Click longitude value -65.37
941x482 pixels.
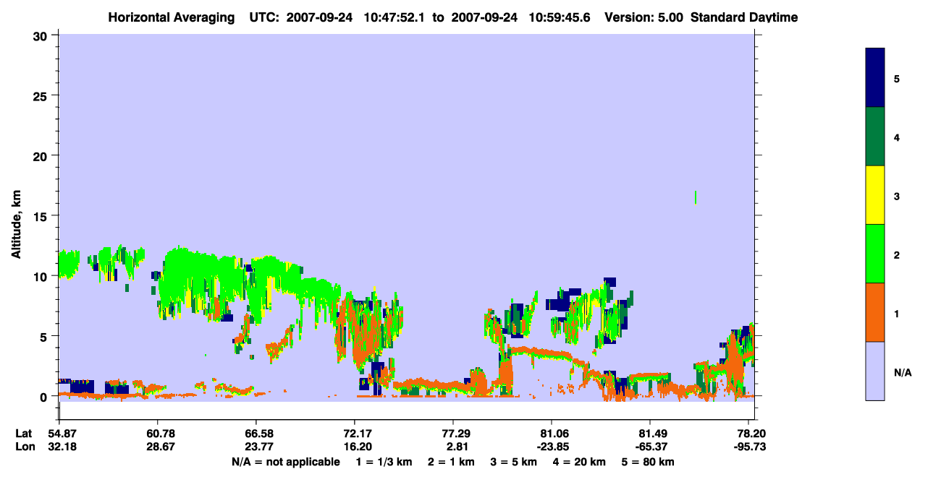tap(650, 447)
